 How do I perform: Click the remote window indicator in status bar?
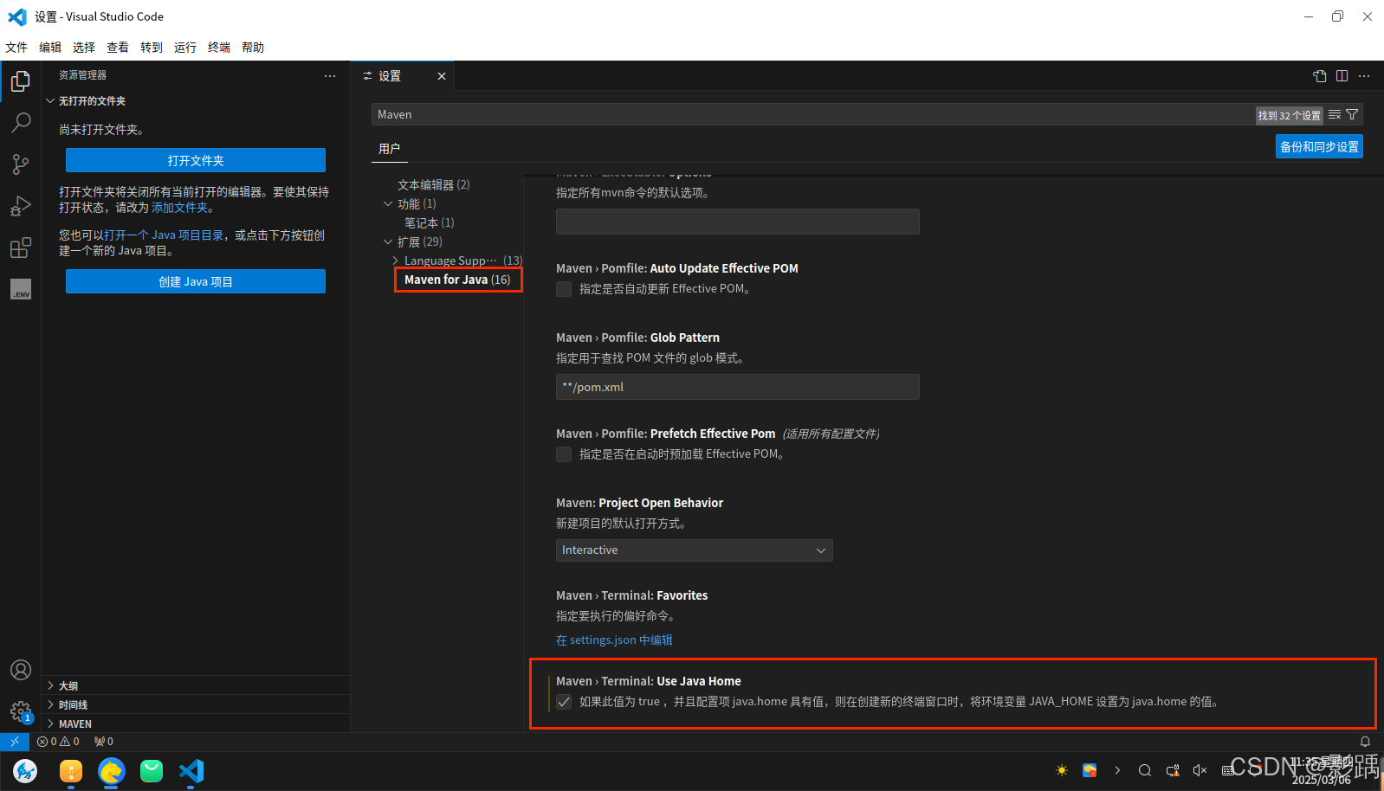[15, 742]
